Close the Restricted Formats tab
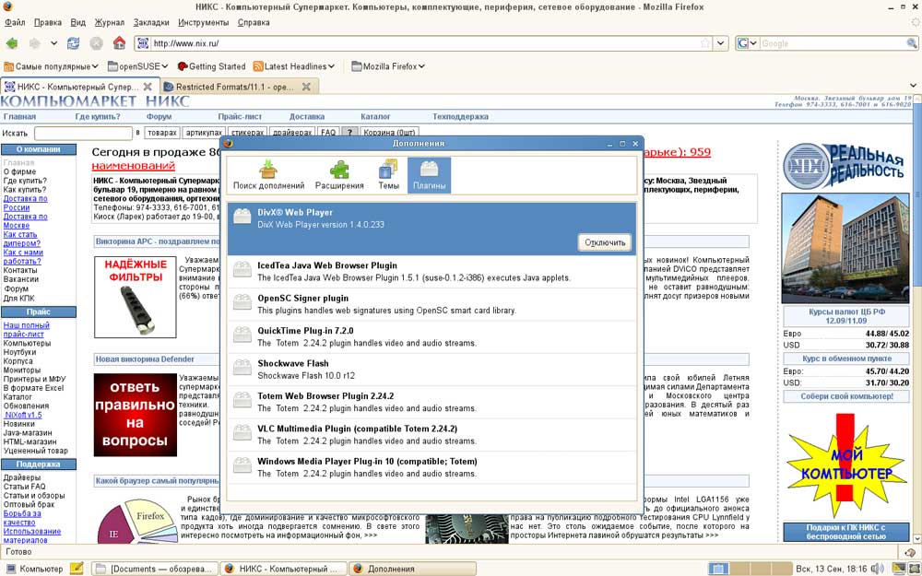The width and height of the screenshot is (922, 576). (306, 87)
